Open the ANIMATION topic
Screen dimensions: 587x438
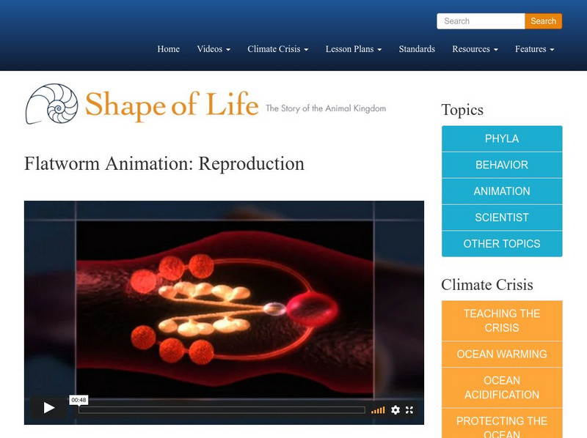click(502, 191)
